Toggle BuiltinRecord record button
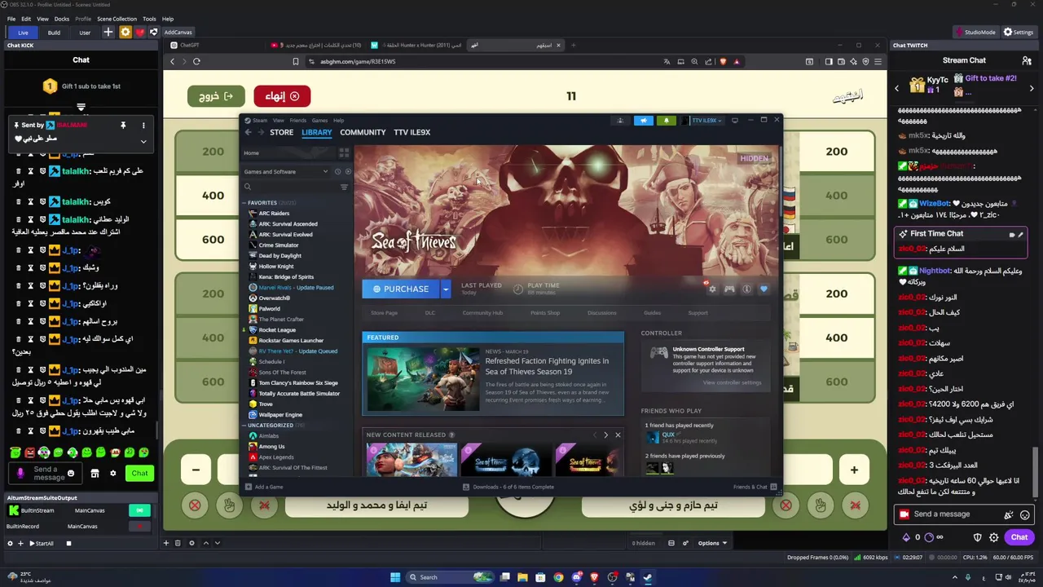The height and width of the screenshot is (587, 1043). [139, 527]
